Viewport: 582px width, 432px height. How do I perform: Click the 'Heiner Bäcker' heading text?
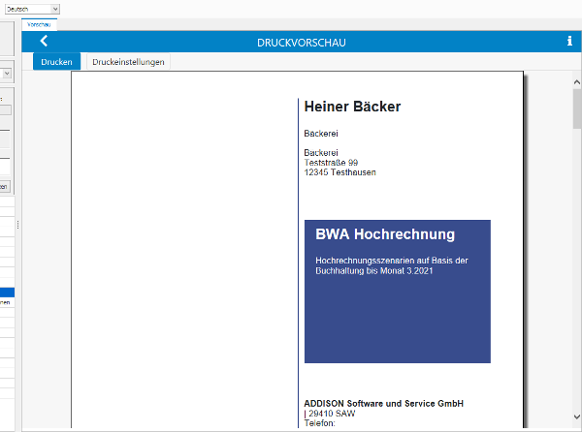(x=352, y=107)
